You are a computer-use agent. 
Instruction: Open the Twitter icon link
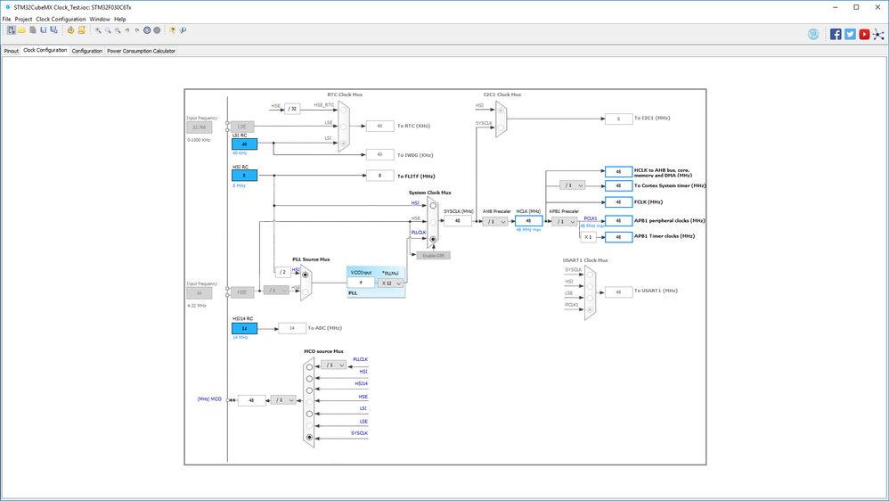coord(850,34)
